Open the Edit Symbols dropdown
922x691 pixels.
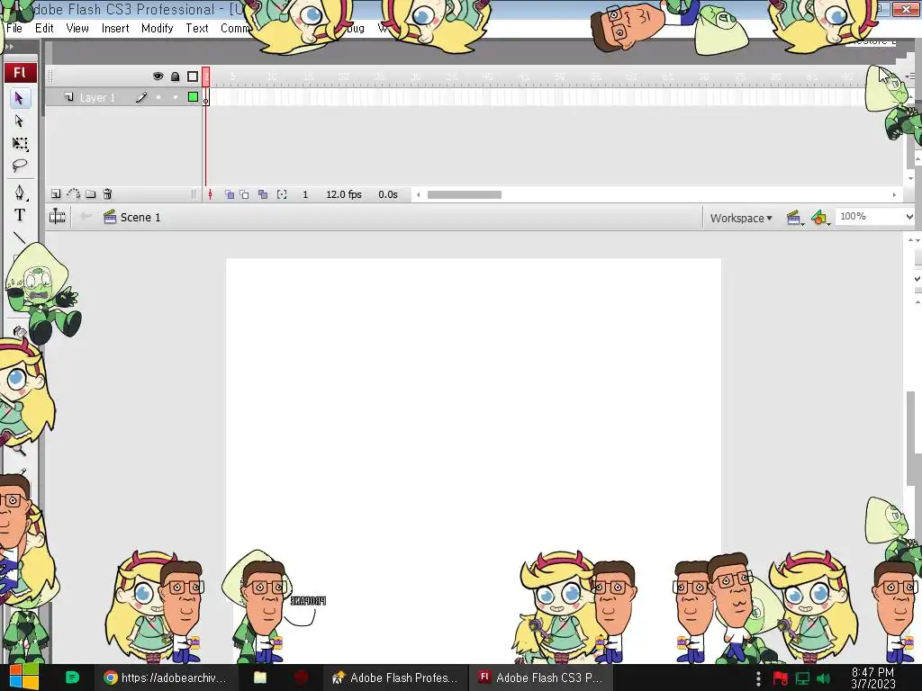pyautogui.click(x=819, y=218)
